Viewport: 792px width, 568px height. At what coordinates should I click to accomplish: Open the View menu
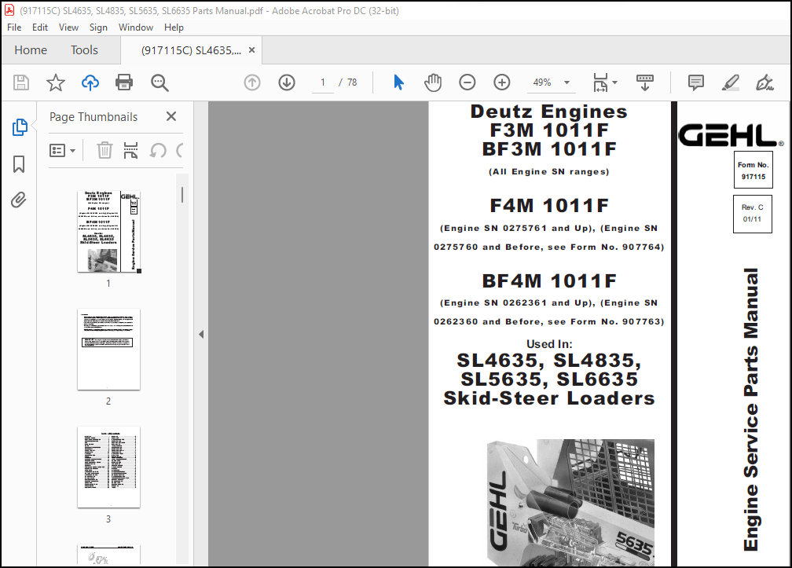pos(68,27)
